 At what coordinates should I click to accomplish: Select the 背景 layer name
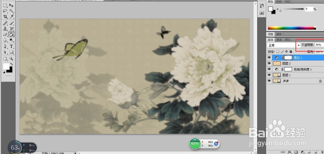[x=285, y=81]
